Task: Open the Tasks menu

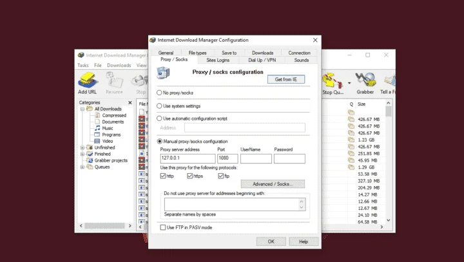Action: click(83, 66)
